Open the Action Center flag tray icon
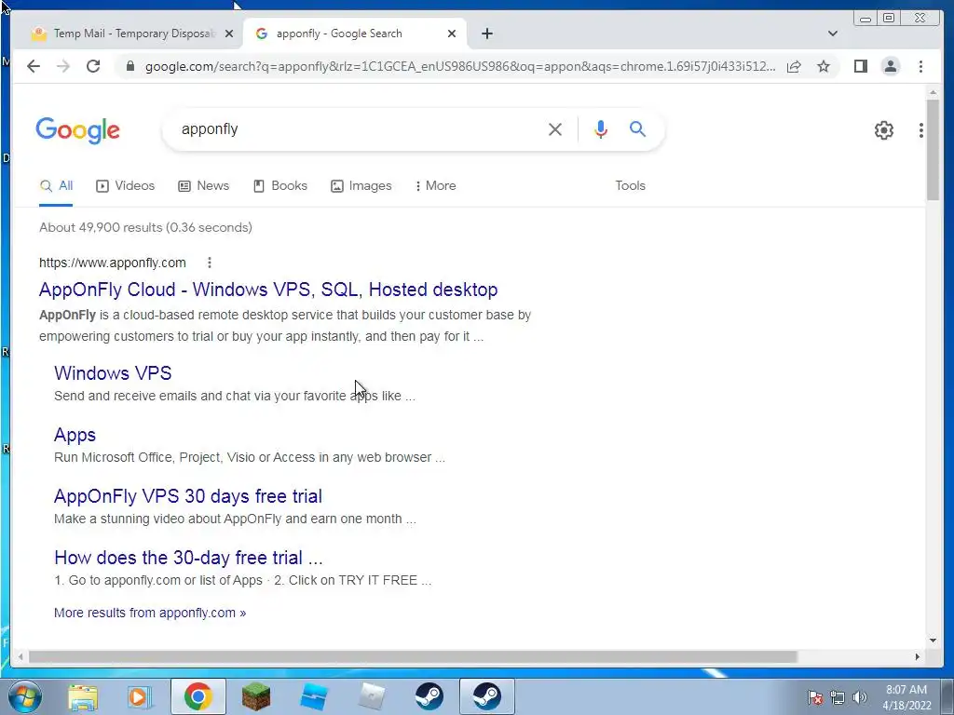The image size is (954, 715). [815, 697]
